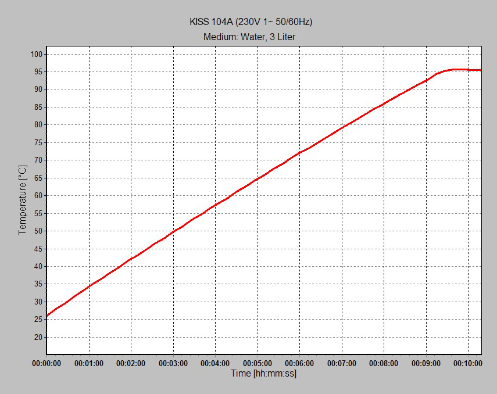Click the '60' temperature tick label
Image resolution: width=497 pixels, height=394 pixels.
coord(38,196)
